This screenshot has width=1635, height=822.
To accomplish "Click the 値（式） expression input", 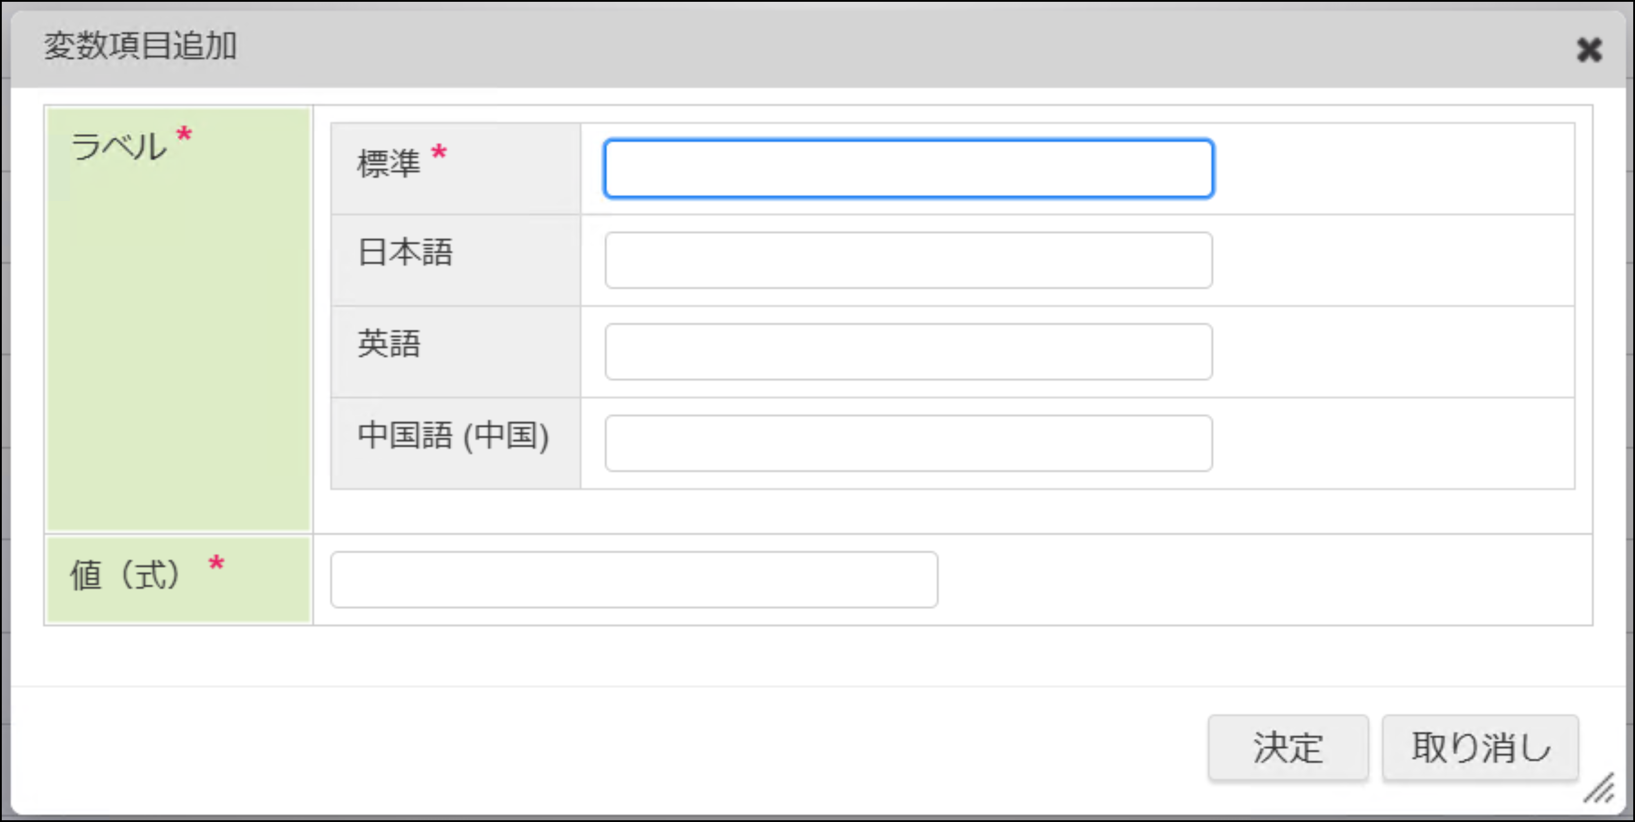I will (x=634, y=580).
